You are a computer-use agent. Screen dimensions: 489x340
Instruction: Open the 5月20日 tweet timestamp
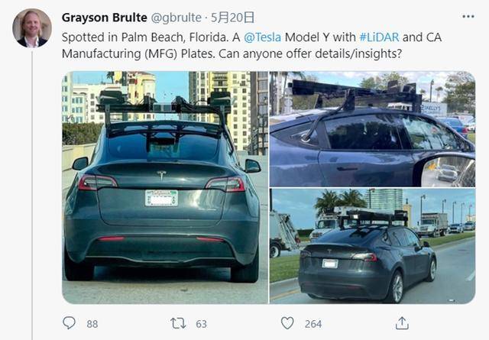232,18
